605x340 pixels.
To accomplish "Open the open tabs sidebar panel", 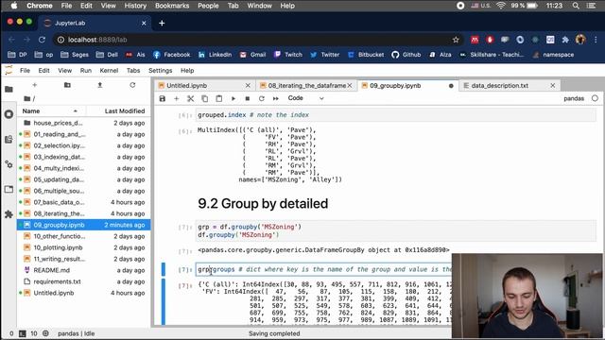I will (9, 189).
